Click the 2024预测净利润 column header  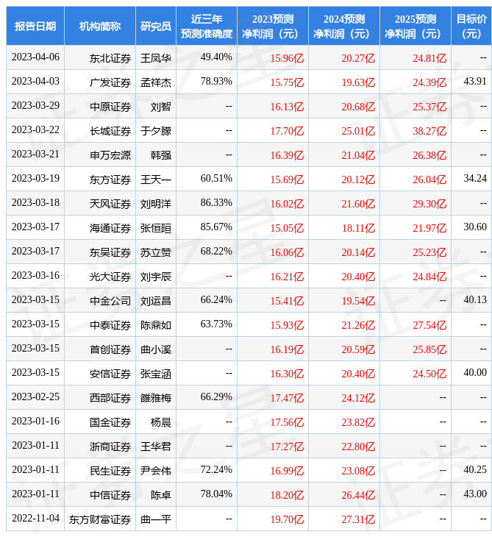click(344, 26)
